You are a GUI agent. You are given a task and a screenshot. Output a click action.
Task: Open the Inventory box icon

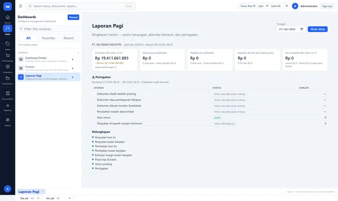coord(8,67)
